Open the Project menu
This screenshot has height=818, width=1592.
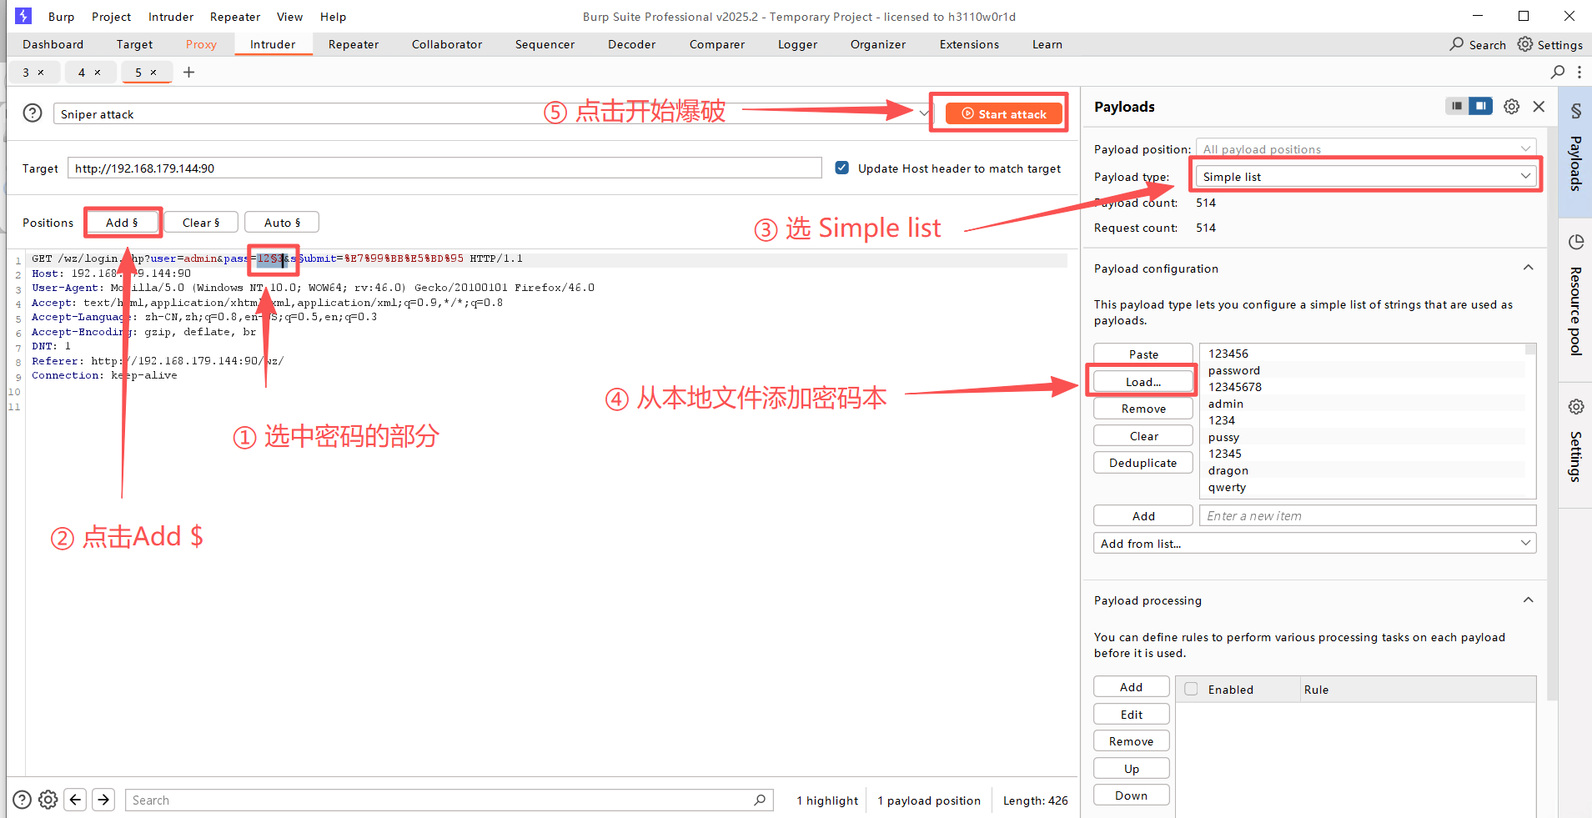(x=111, y=16)
